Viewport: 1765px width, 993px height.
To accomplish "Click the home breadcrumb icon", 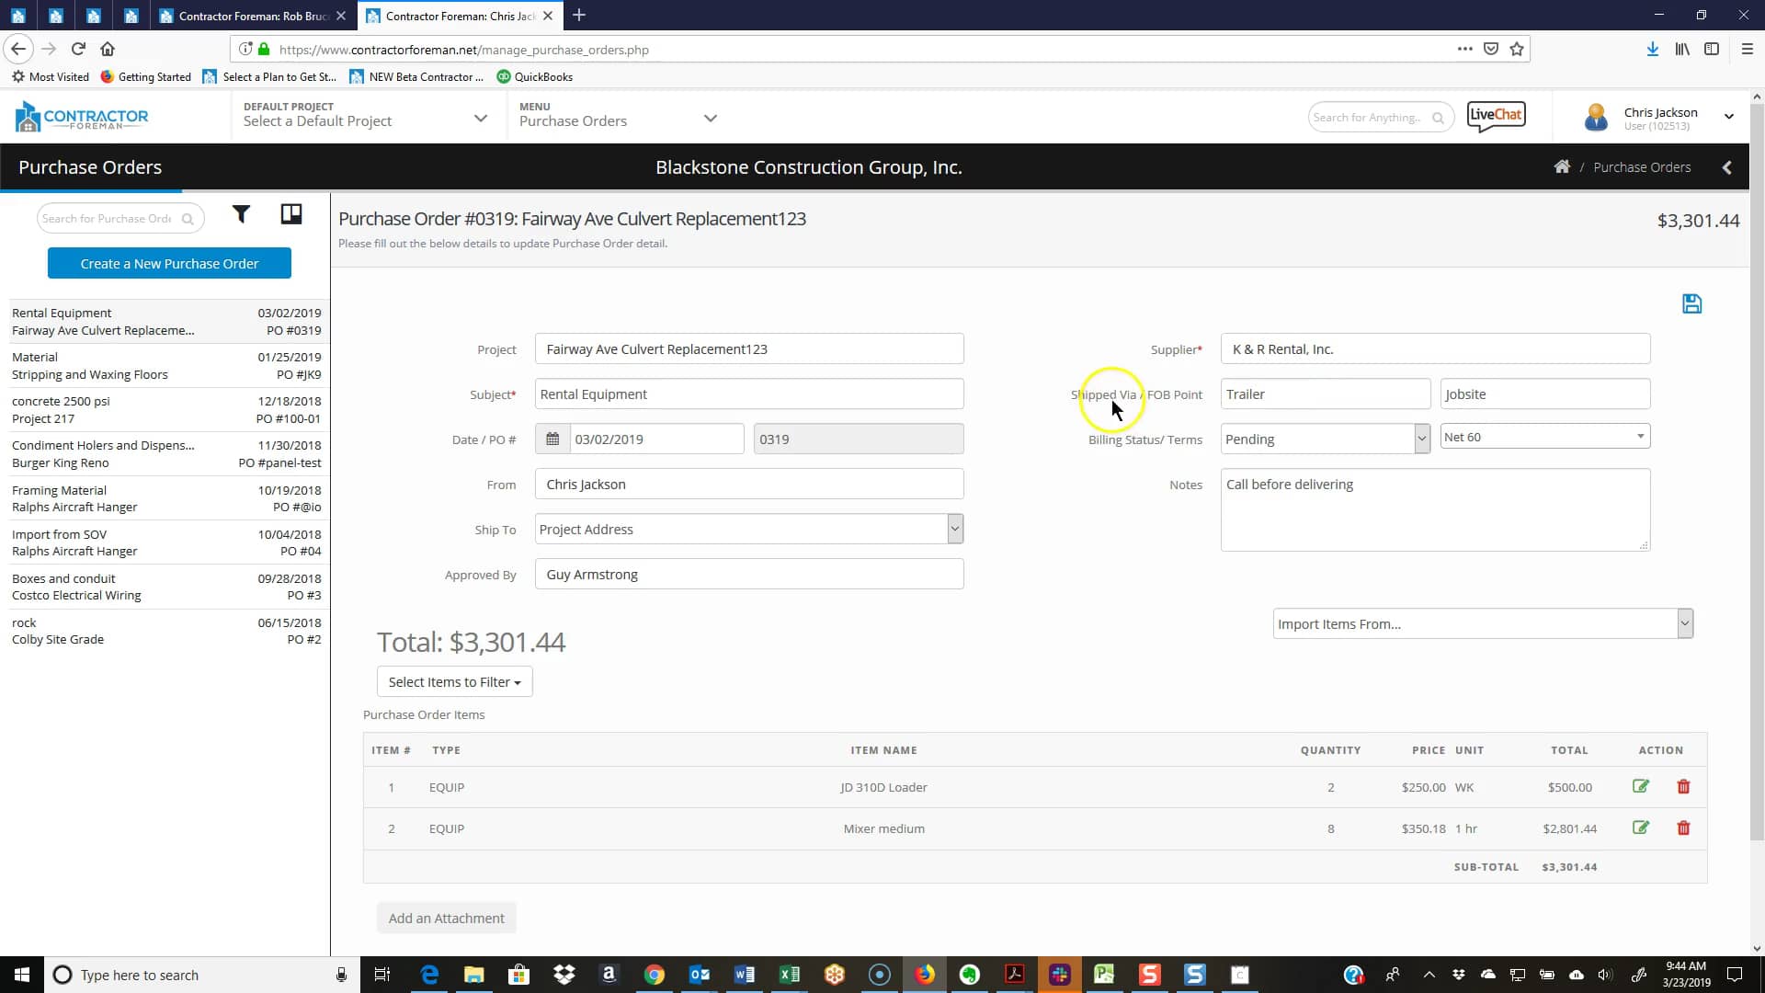I will [x=1562, y=166].
